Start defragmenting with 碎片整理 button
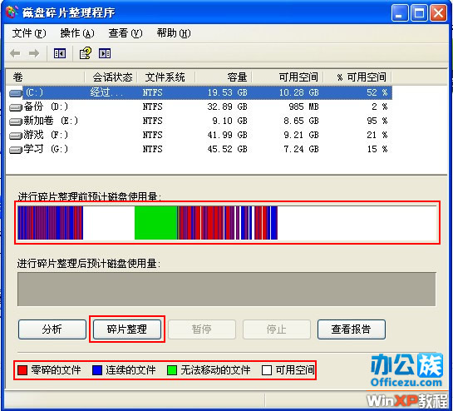Screen dimensions: 453x411 (127, 329)
